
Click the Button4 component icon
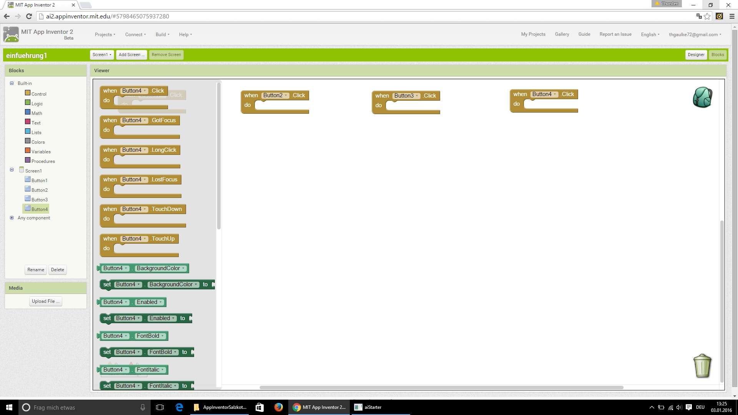pos(28,208)
